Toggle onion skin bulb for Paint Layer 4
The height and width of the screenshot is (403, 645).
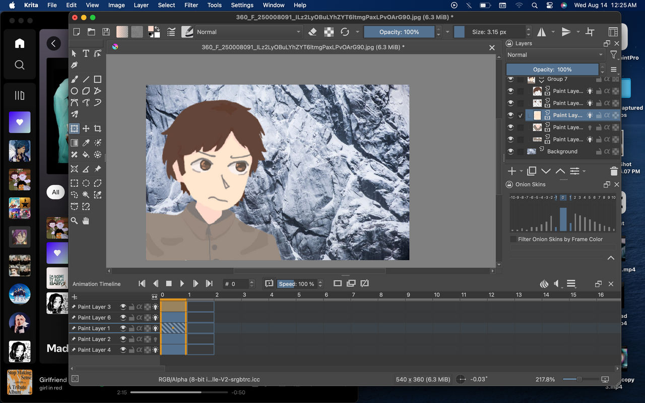155,350
